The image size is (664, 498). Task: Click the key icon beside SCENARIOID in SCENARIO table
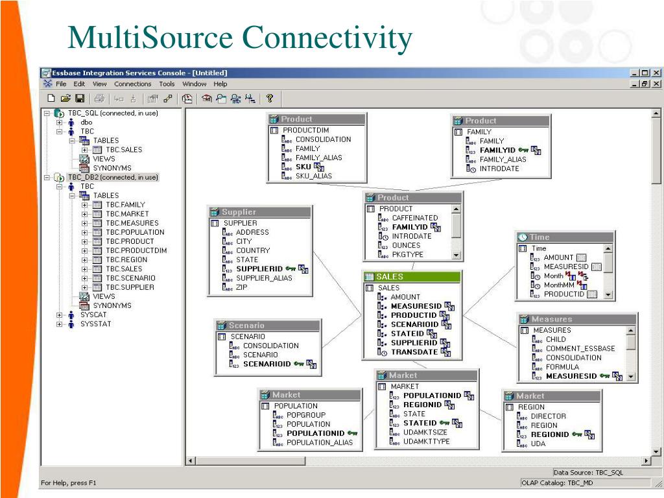(x=299, y=364)
